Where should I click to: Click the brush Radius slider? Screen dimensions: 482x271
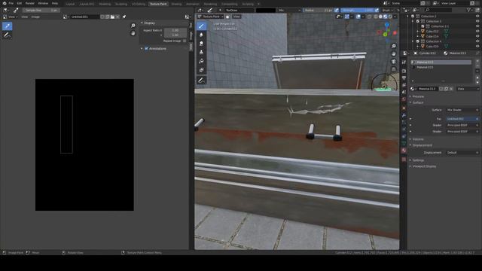(318, 10)
